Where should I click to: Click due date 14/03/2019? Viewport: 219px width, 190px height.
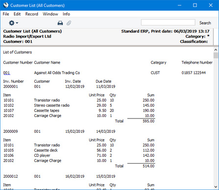point(106,131)
